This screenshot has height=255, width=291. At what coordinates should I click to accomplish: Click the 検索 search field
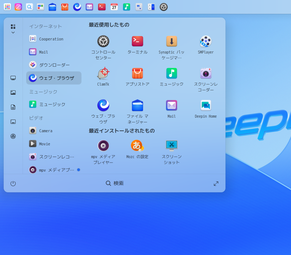115,183
